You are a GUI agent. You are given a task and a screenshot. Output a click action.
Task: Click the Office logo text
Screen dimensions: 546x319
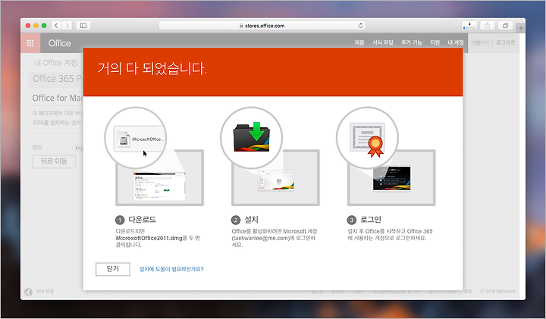tap(60, 43)
